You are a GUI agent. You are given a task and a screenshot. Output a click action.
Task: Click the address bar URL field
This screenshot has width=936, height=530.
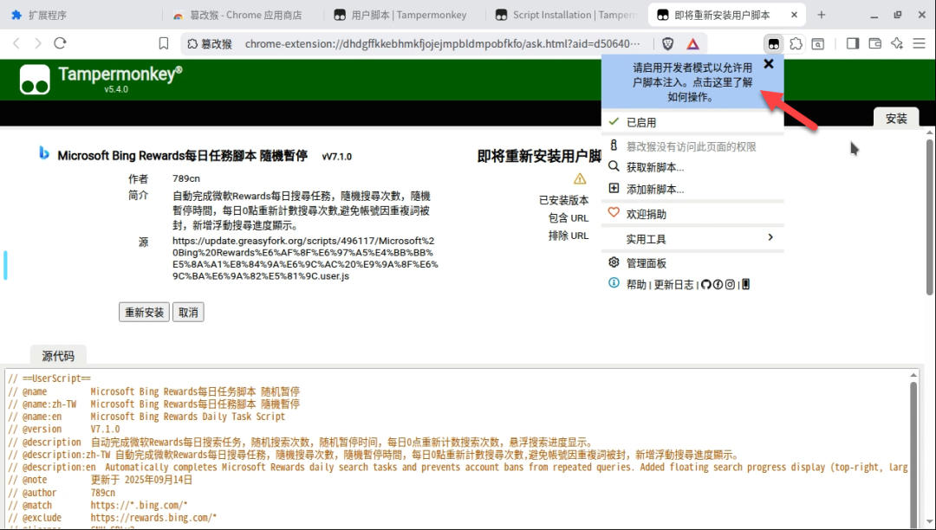pyautogui.click(x=442, y=43)
